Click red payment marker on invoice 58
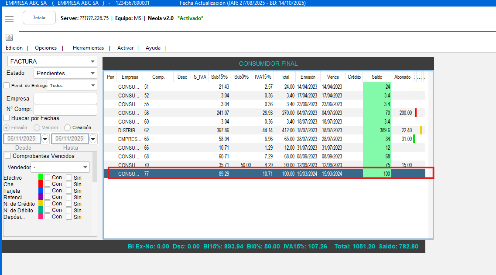 click(416, 113)
